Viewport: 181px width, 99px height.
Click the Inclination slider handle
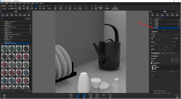click(166, 47)
